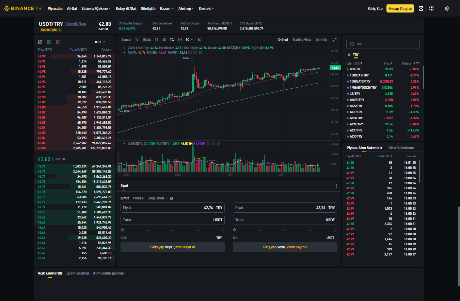Screen dimensions: 460x301
Task: Click Giriş Yap in the header
Action: click(376, 8)
